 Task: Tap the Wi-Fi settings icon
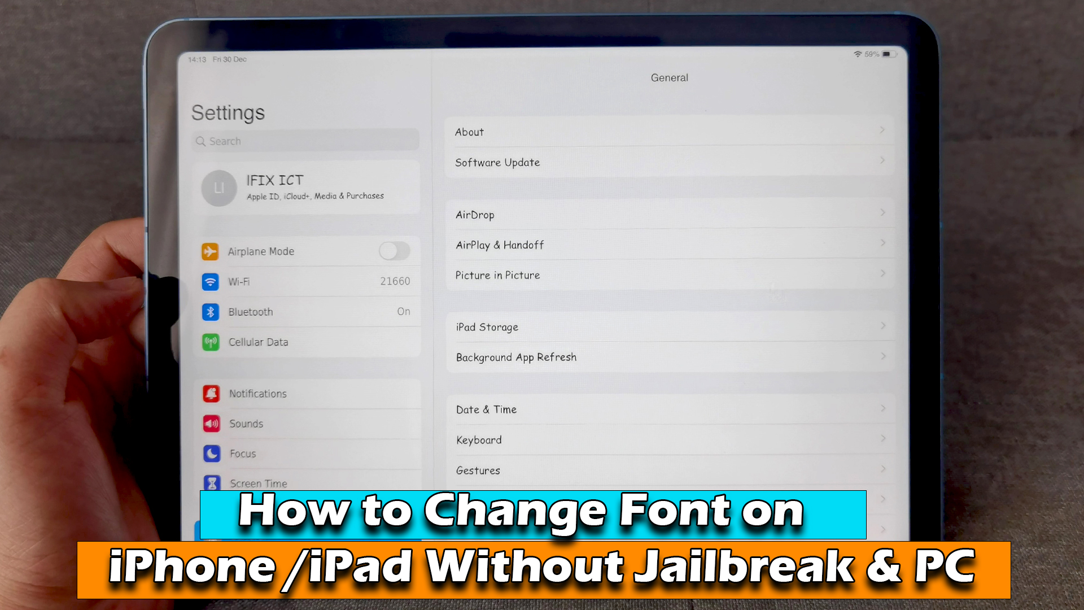pyautogui.click(x=211, y=281)
